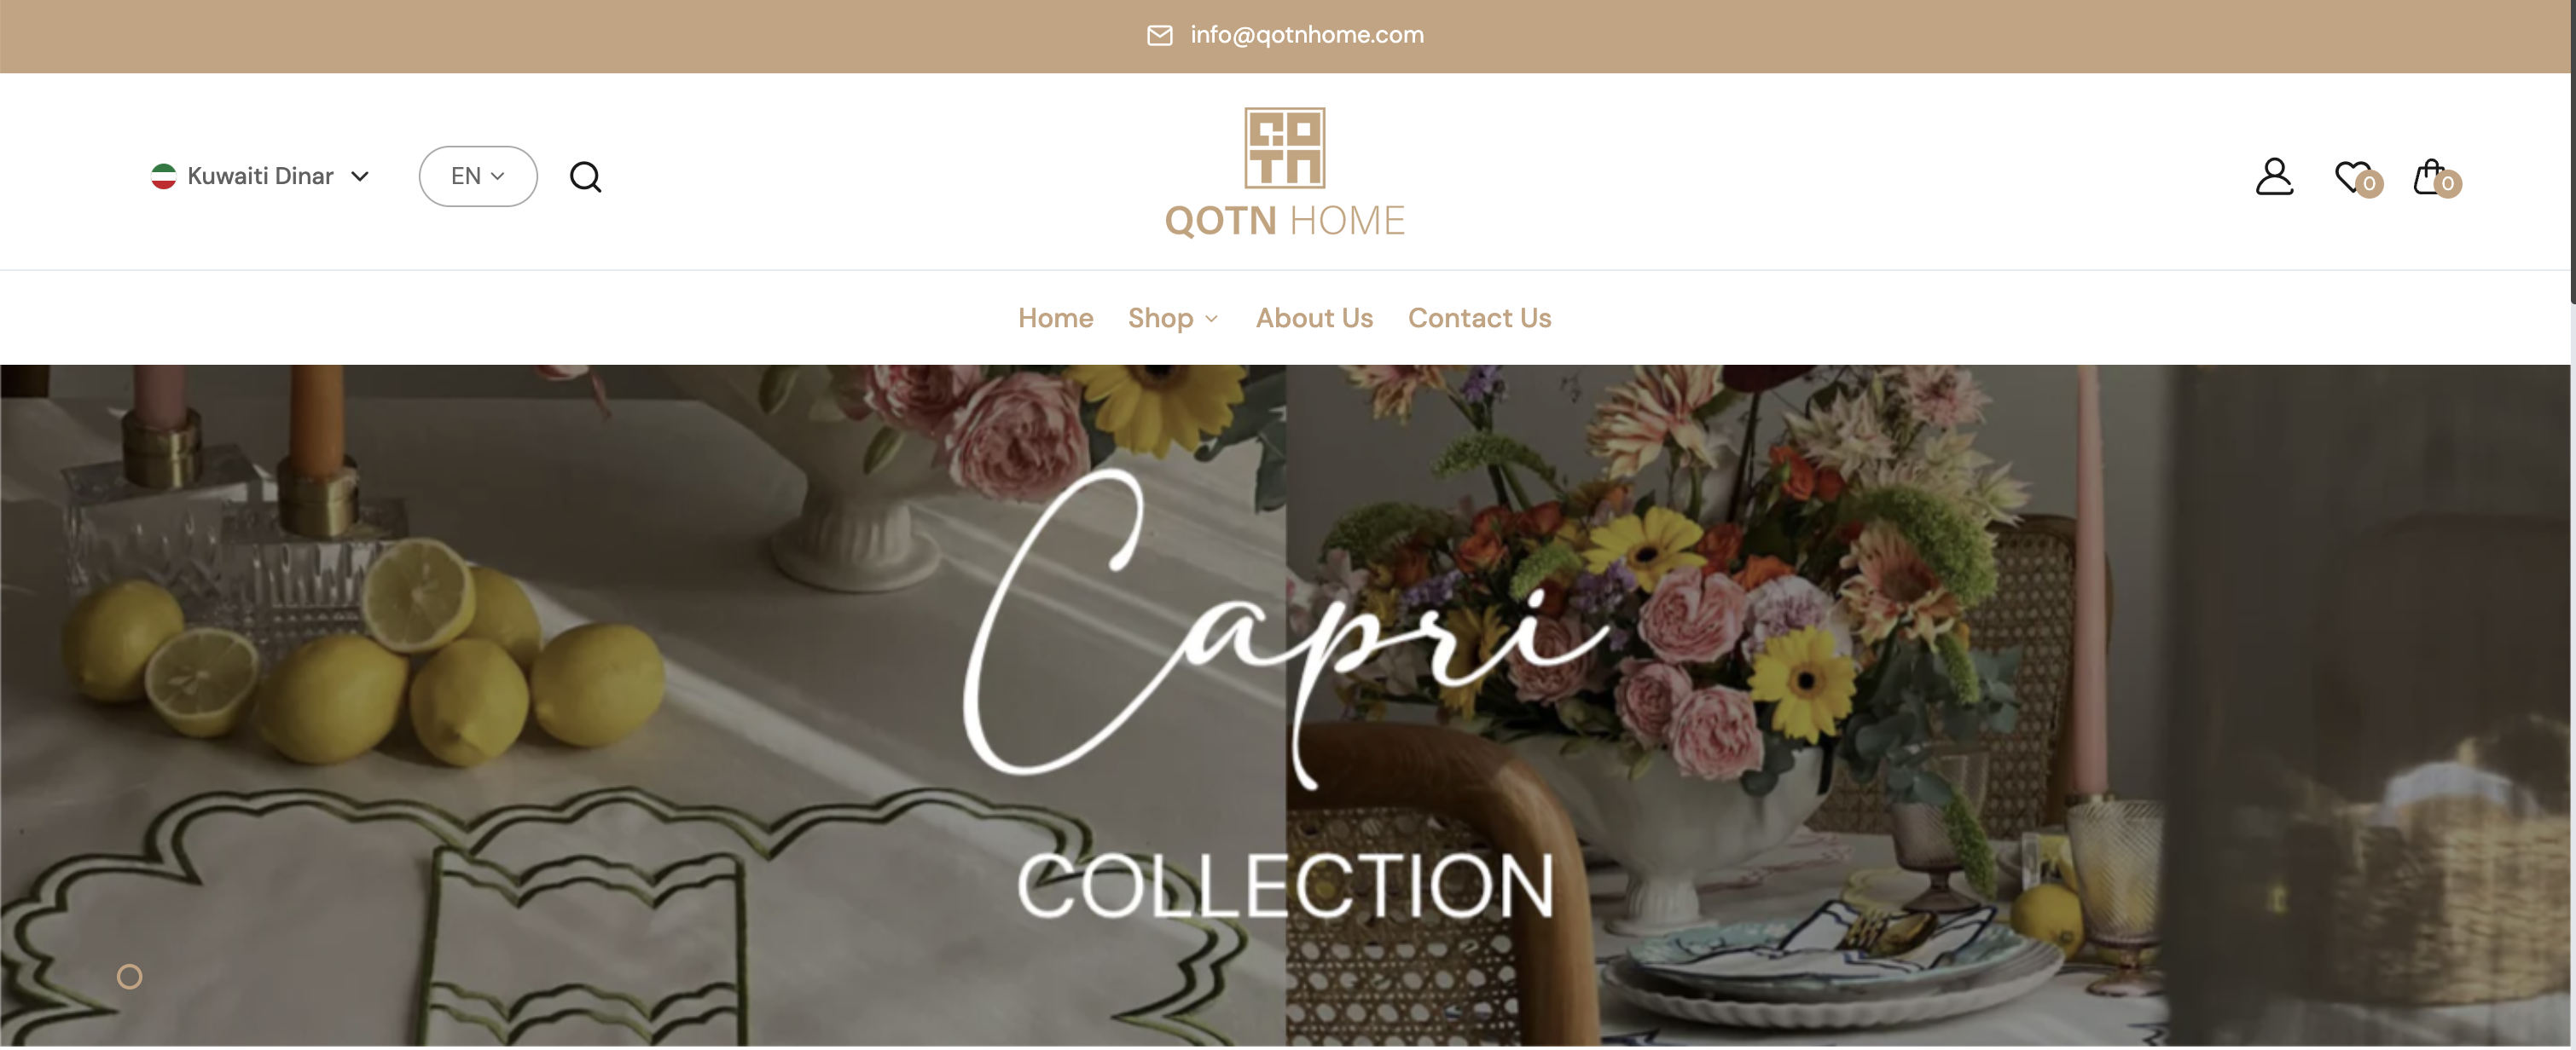Open the Contact Us page
This screenshot has height=1050, width=2576.
tap(1479, 318)
